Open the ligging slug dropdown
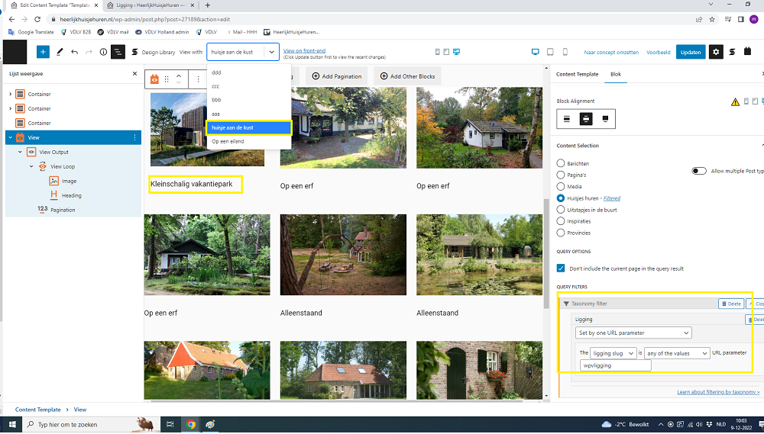 [x=613, y=353]
